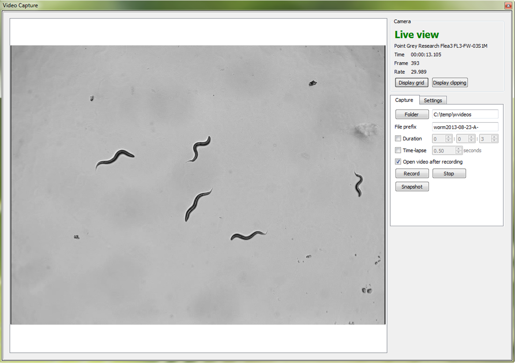Click the camera live view image

point(198,185)
